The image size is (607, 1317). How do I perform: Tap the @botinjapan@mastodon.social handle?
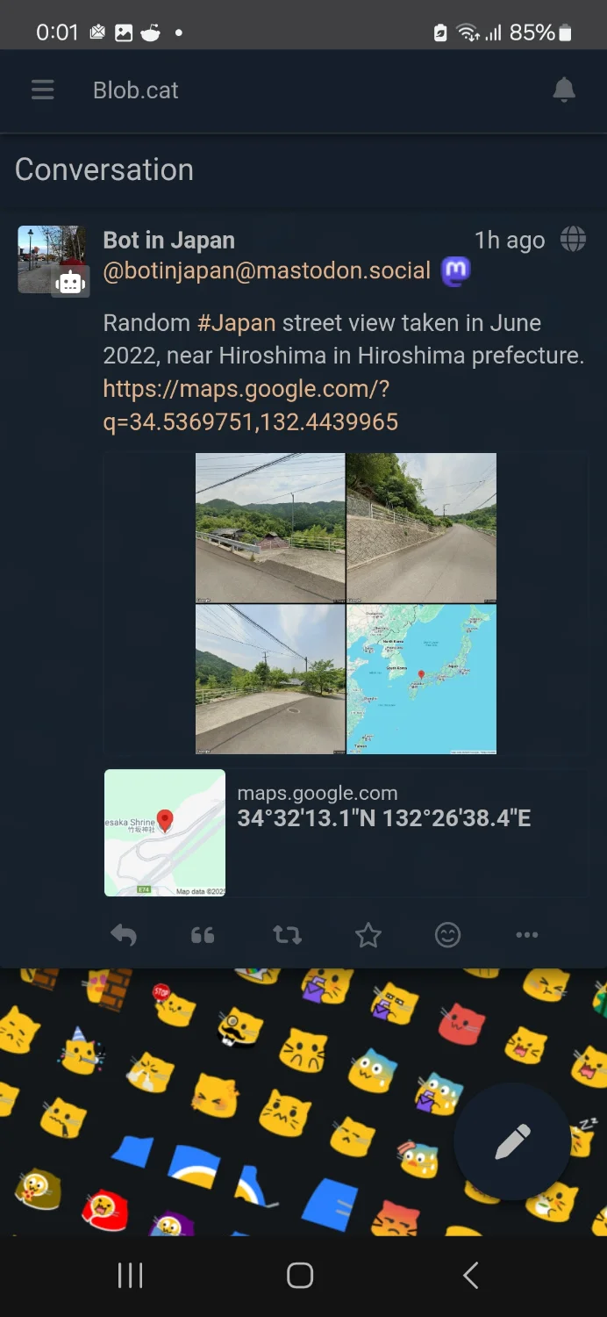(x=267, y=271)
